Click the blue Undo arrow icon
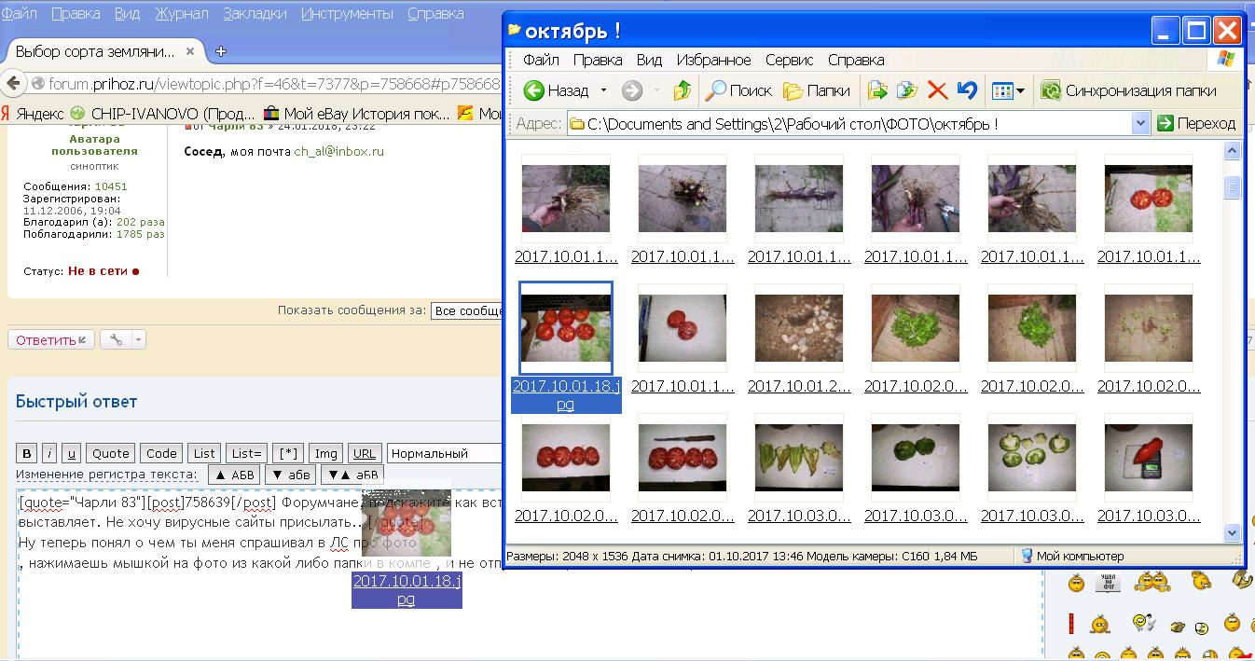1255x661 pixels. click(x=967, y=90)
